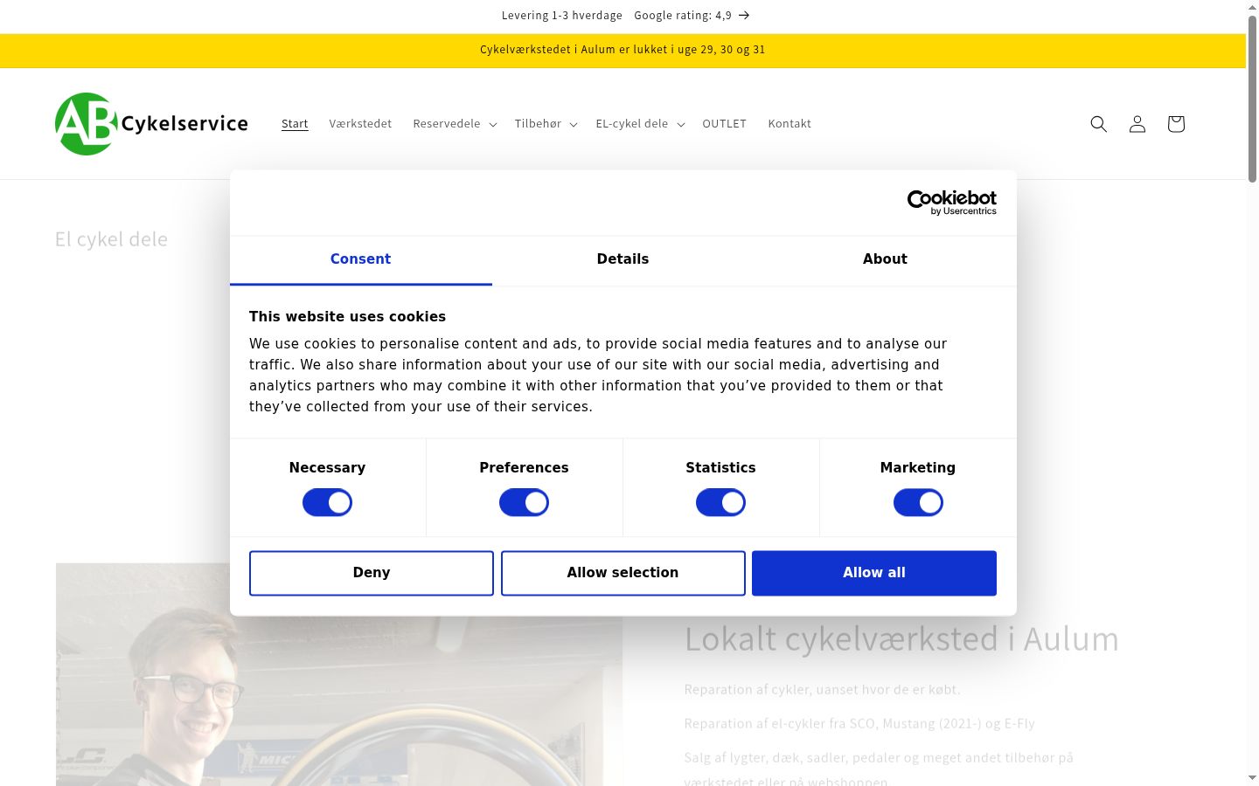
Task: Toggle the Necessary cookies switch
Action: 327,502
